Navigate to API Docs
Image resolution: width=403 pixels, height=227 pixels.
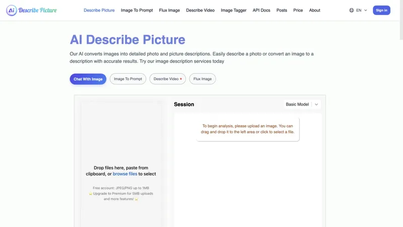tap(261, 10)
